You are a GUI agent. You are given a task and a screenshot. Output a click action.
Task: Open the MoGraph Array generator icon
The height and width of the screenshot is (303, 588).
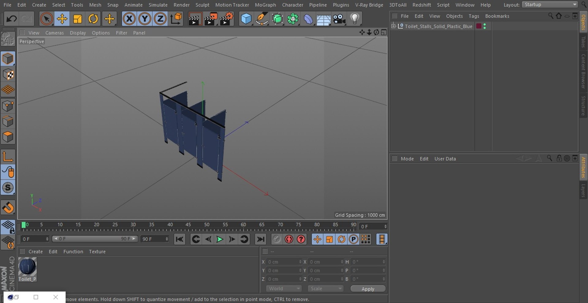pos(293,19)
